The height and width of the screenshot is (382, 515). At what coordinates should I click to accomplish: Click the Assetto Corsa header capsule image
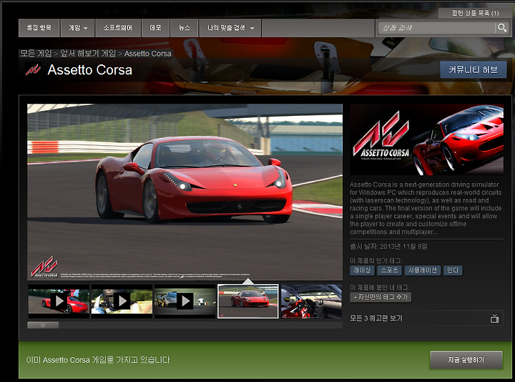pos(426,139)
